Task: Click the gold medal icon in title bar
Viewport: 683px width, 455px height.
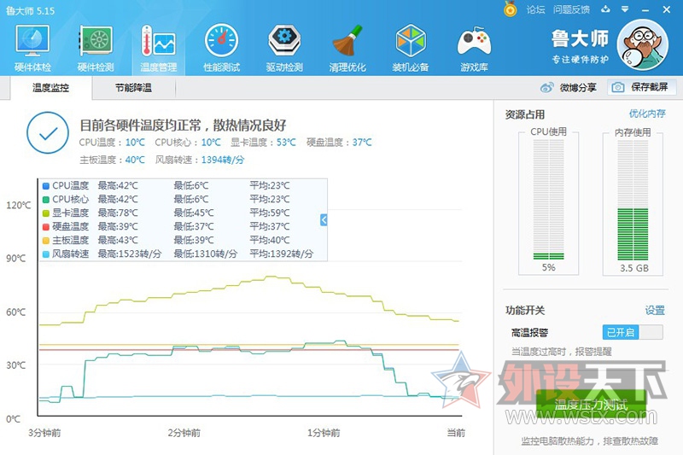Action: (510, 9)
